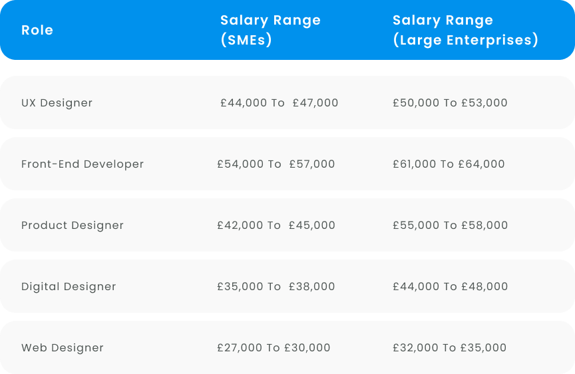Viewport: 575px width, 374px height.
Task: Click Front-End Developer SME salary £54,000 To £57,000
Action: pos(276,164)
